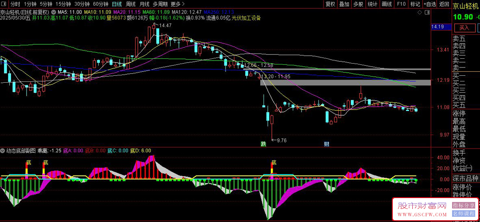Switch to the 分时 view tab
This screenshot has width=480, height=222.
[x=15, y=4]
